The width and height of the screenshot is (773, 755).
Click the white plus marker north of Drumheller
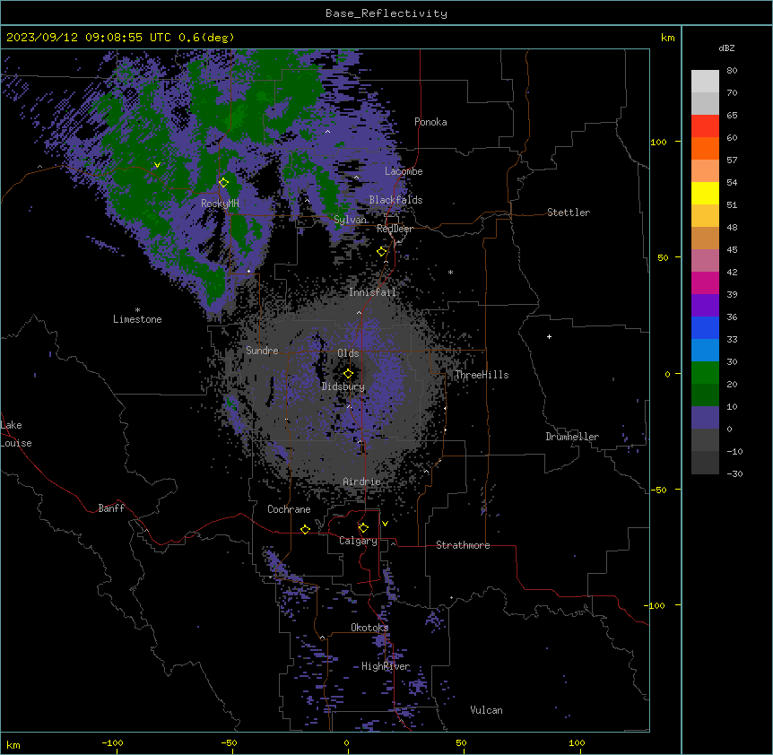pos(549,336)
